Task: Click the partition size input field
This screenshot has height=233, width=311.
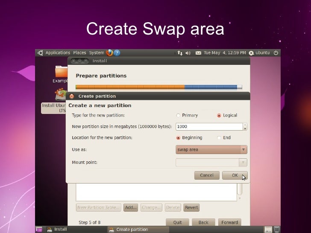Action: 209,127
